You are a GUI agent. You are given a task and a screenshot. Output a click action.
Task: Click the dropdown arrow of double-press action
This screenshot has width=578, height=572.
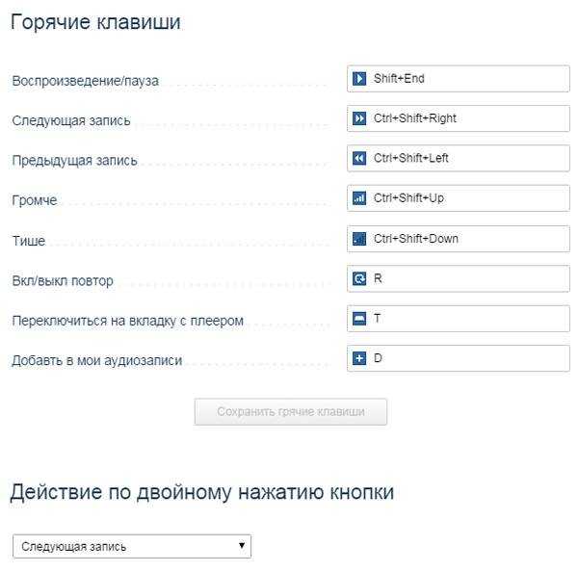pos(242,545)
